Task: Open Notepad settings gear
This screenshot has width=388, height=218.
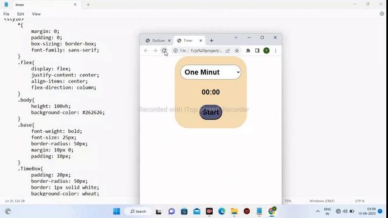Action: (382, 14)
